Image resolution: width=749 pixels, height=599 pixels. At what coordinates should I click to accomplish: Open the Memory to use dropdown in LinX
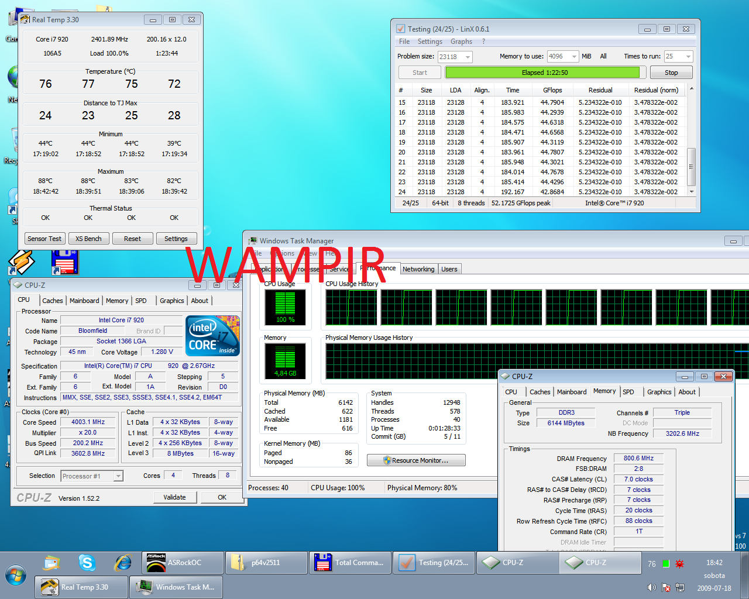574,57
